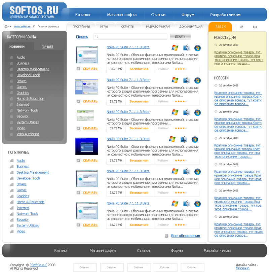Select the НОВИНКИ tab in categories
This screenshot has height=279, width=269.
17,47
